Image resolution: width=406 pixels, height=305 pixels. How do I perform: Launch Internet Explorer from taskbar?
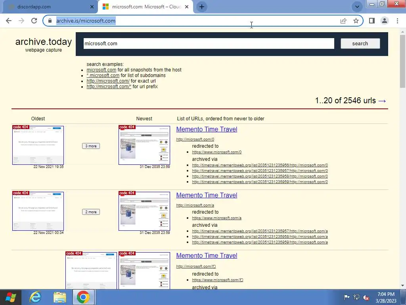pos(35,297)
